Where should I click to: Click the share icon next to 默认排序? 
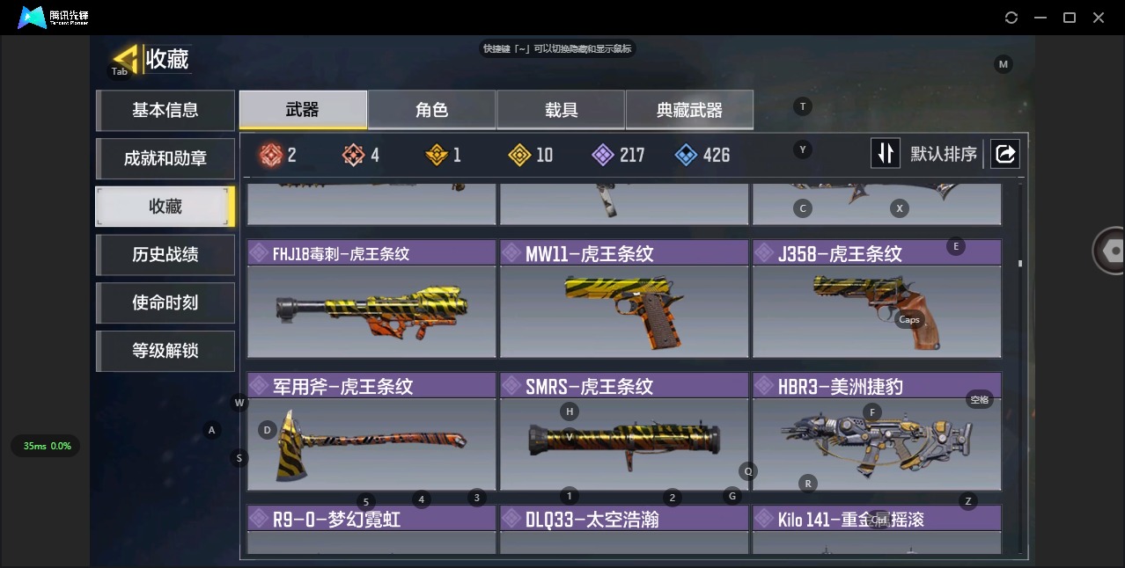pyautogui.click(x=1004, y=154)
